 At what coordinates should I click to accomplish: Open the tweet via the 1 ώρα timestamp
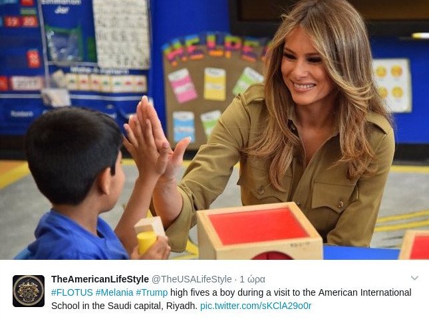(252, 279)
